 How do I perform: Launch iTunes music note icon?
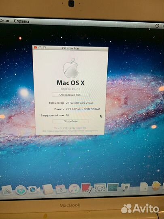(74, 189)
